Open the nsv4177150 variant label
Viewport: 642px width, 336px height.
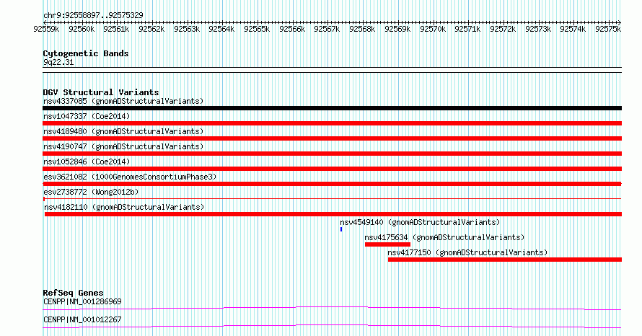tap(467, 252)
